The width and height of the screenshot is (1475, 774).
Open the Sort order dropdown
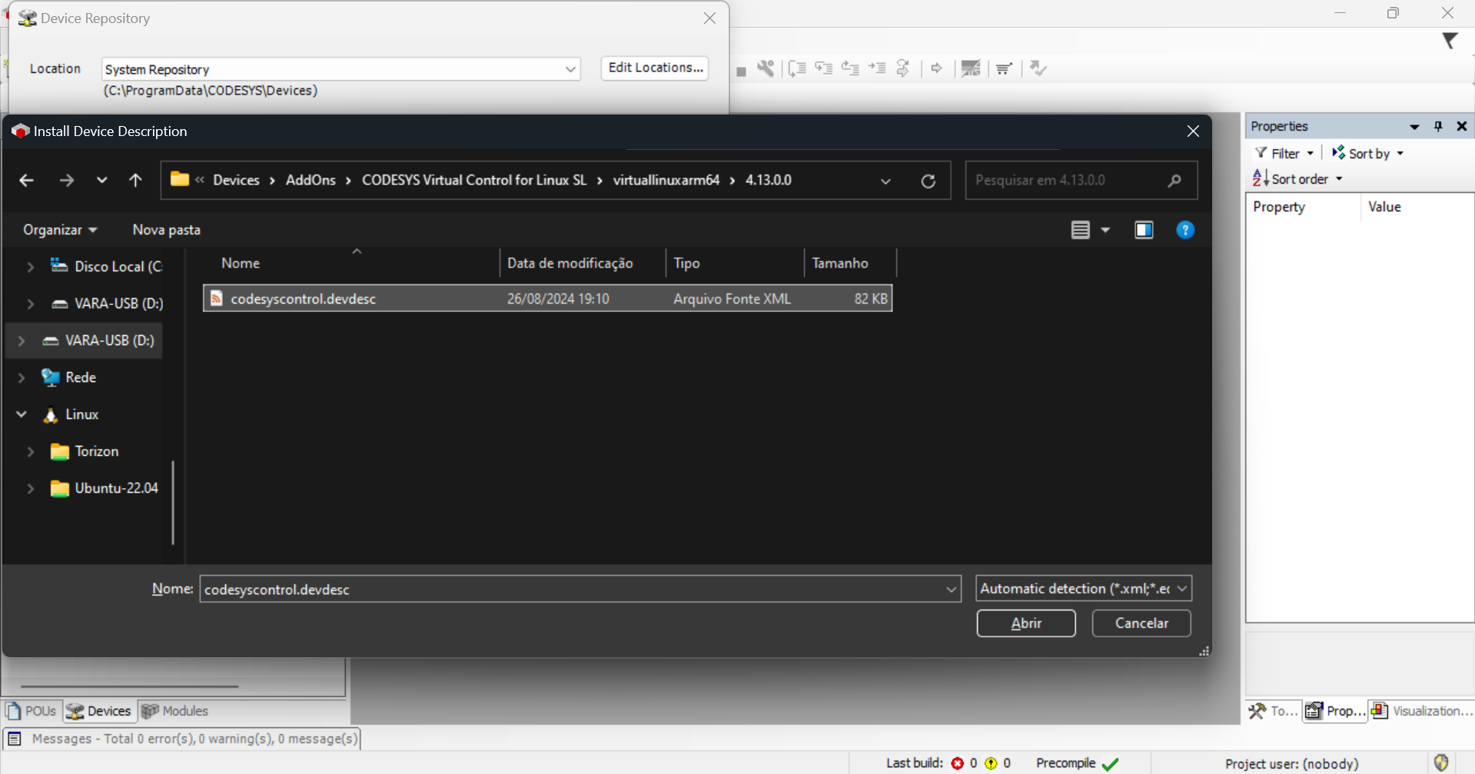pyautogui.click(x=1298, y=179)
